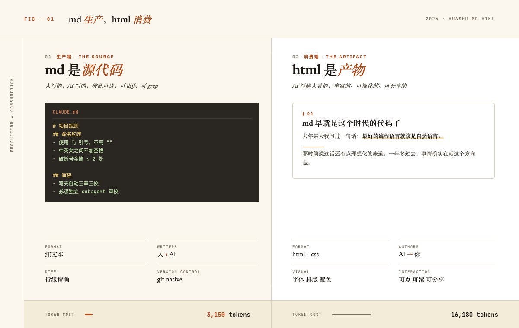This screenshot has height=328, width=519.
Task: Click the code line ## 审校
Action: [x=62, y=175]
